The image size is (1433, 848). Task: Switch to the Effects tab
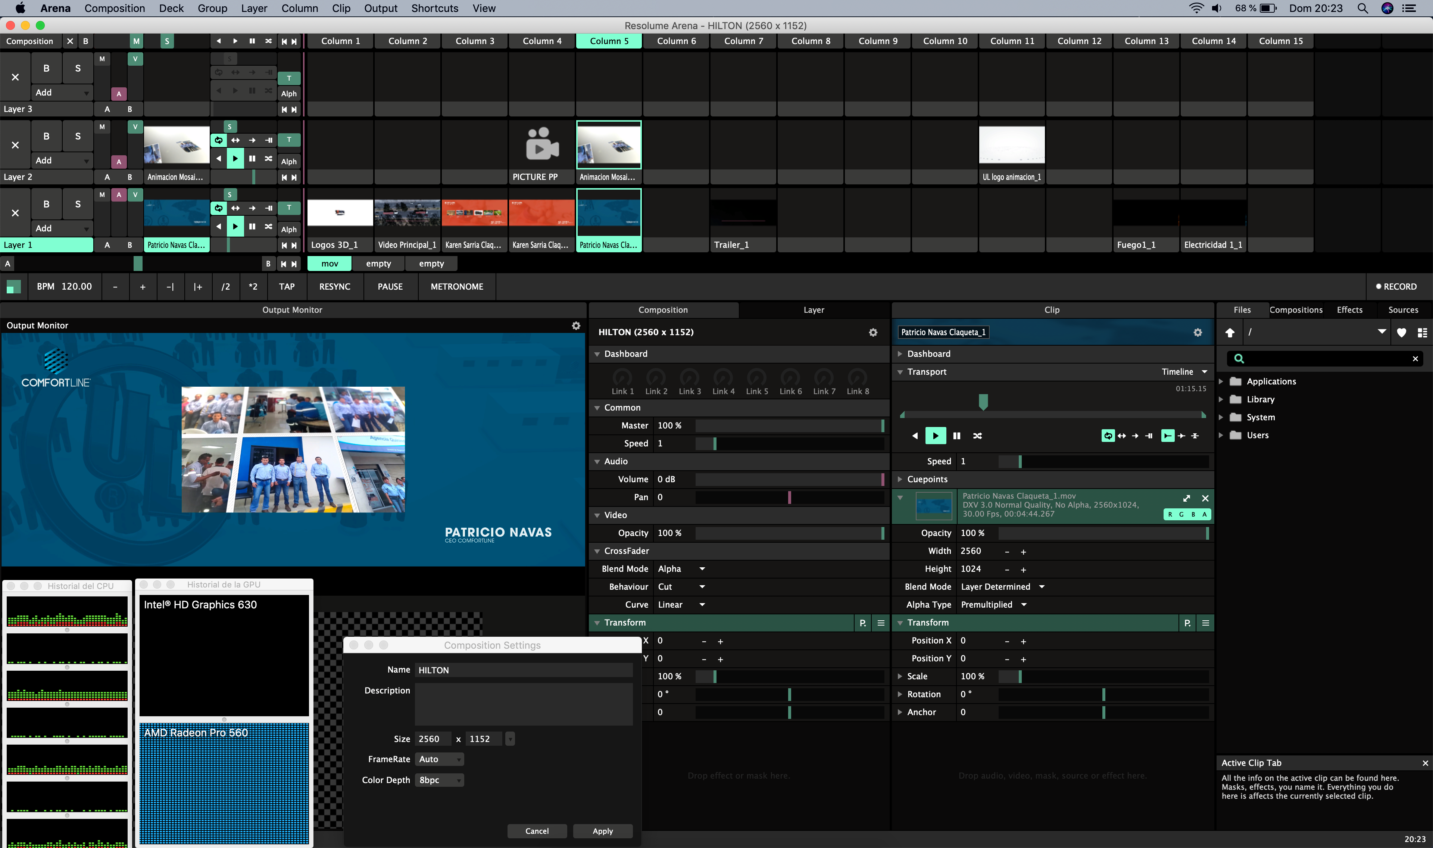pyautogui.click(x=1349, y=310)
